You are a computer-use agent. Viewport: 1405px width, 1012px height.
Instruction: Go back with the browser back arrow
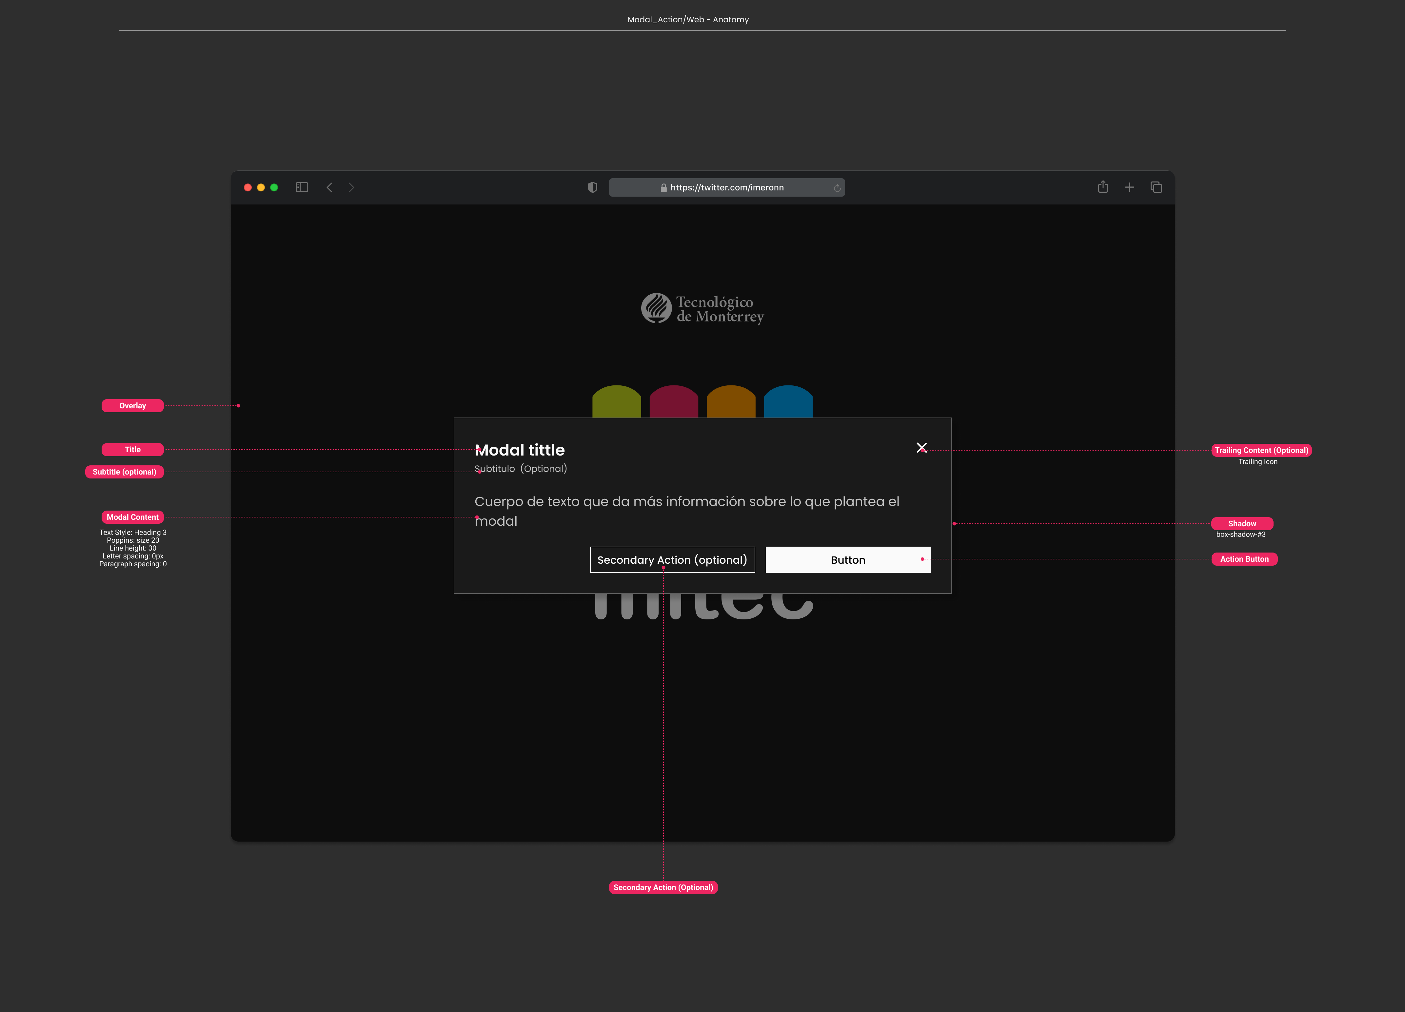coord(329,187)
